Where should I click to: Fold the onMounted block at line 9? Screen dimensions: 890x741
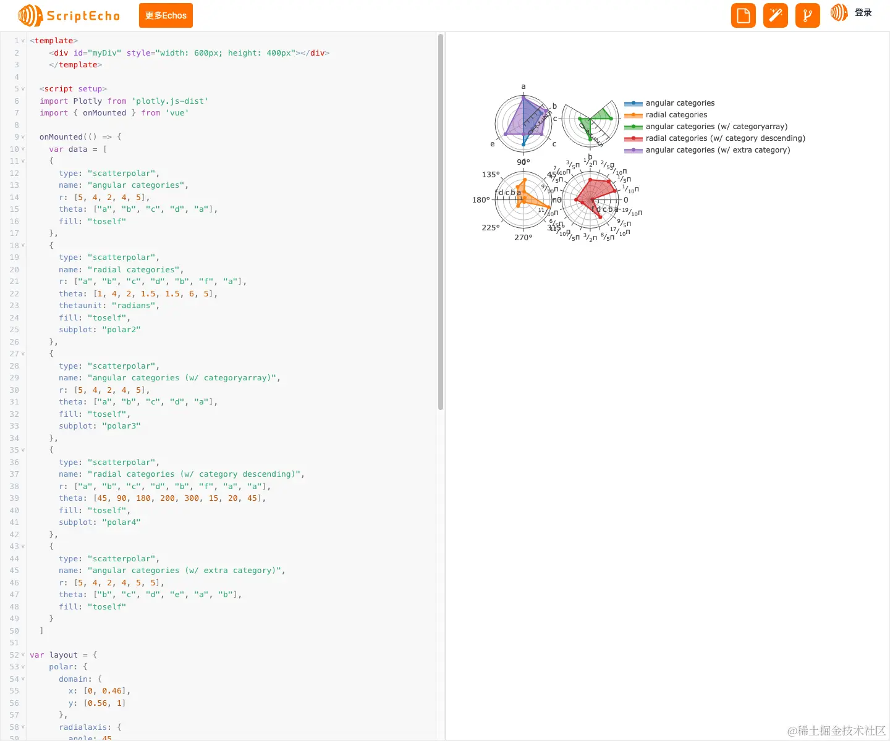[x=23, y=137]
